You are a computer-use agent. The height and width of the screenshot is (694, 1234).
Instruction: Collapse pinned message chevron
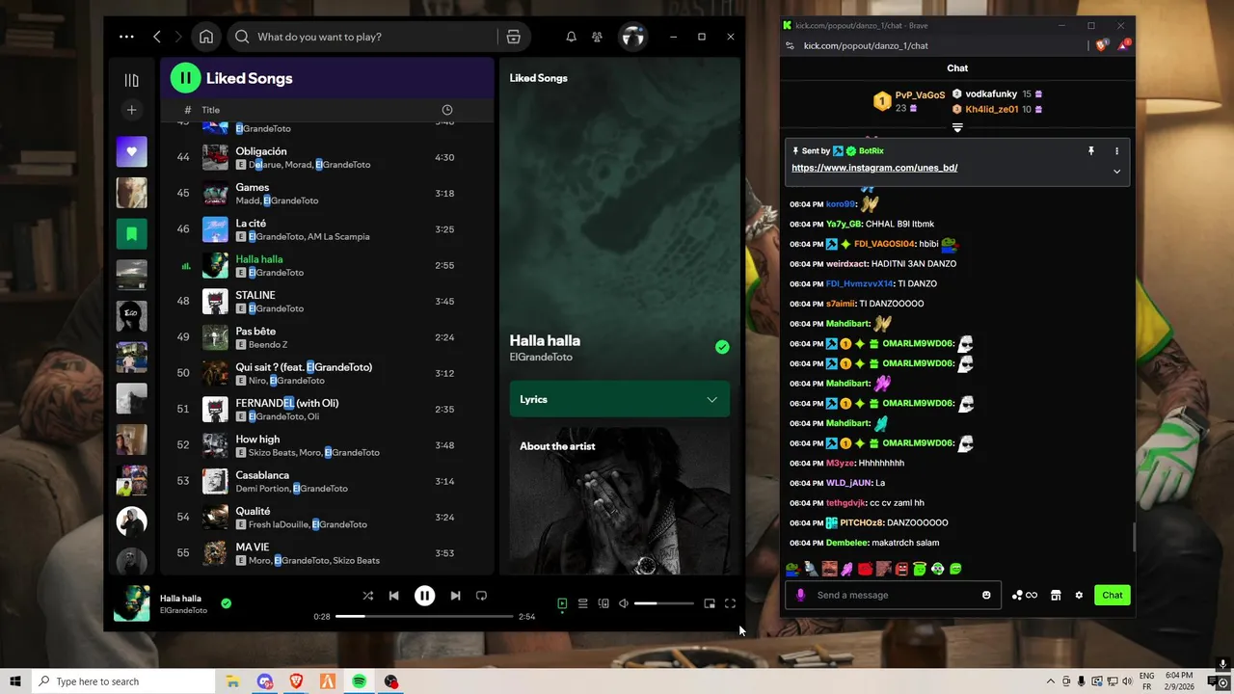pyautogui.click(x=1116, y=172)
